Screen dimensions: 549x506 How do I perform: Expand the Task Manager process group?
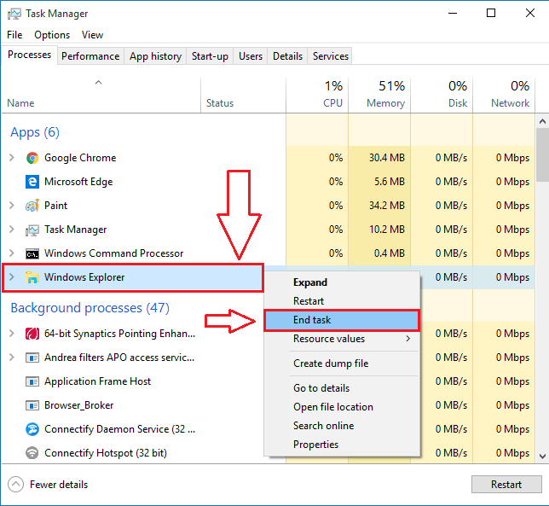[12, 230]
